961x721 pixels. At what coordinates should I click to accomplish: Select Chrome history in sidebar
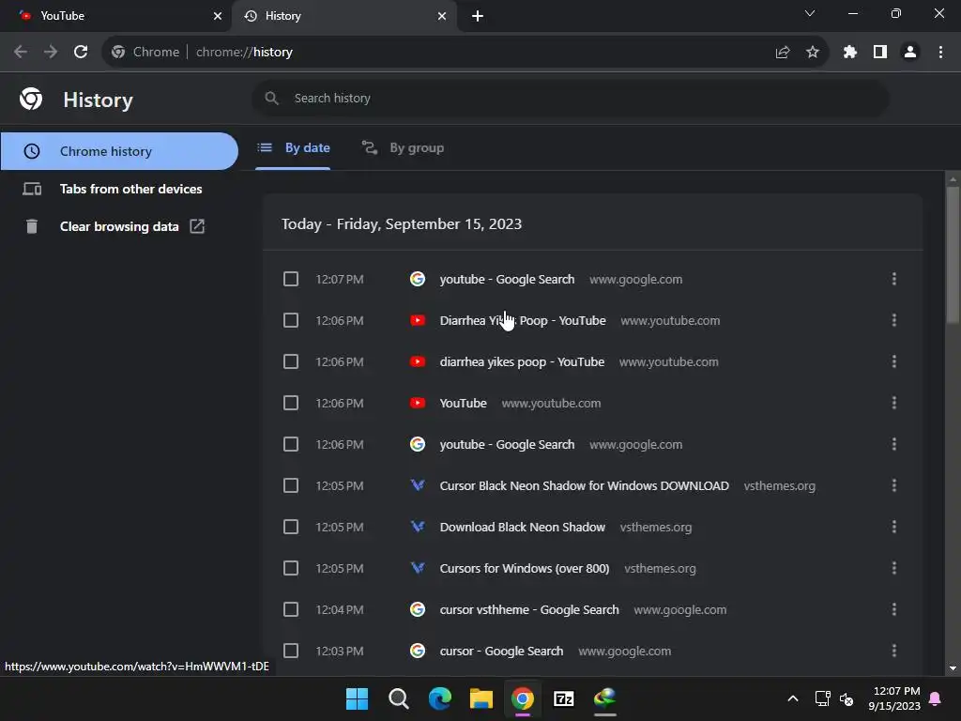point(119,151)
